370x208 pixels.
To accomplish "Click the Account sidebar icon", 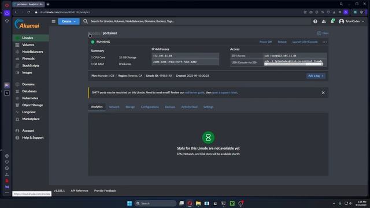I will [17, 131].
